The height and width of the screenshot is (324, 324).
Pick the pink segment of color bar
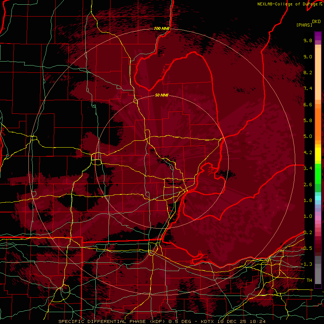pyautogui.click(x=318, y=218)
